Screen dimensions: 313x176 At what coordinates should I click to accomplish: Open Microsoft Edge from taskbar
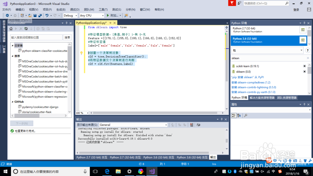[107, 171]
